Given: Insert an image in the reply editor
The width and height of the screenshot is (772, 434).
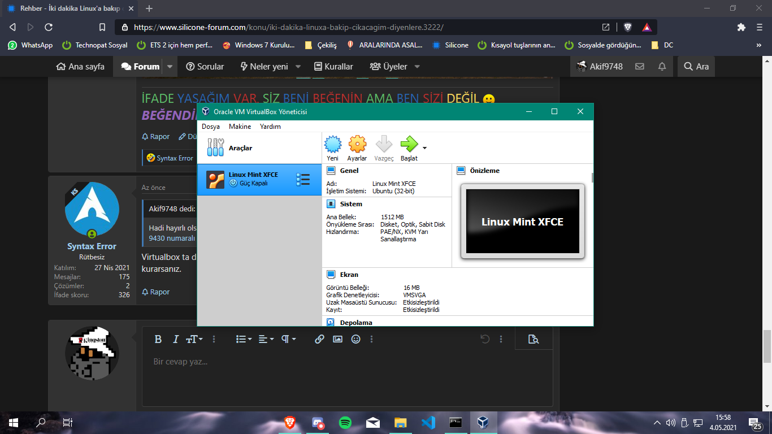Looking at the screenshot, I should point(337,339).
